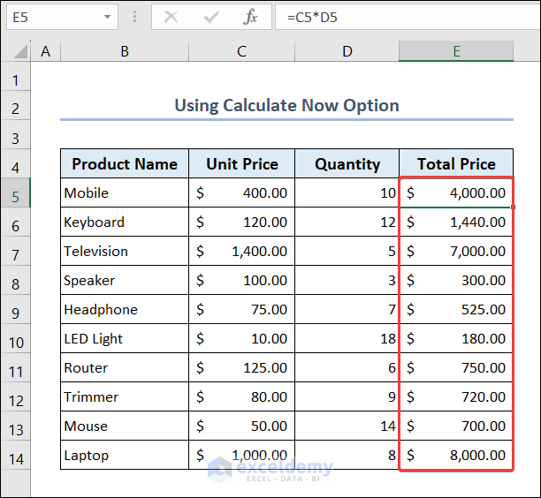Click the Cancel X icon in formula bar

(171, 17)
